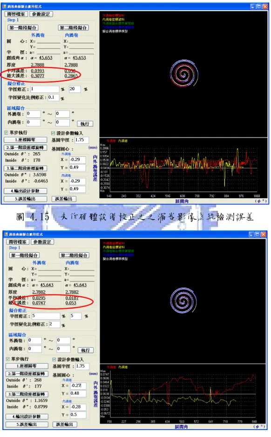The image size is (271, 437).
Task: Close the lower window
Action: (x=264, y=235)
